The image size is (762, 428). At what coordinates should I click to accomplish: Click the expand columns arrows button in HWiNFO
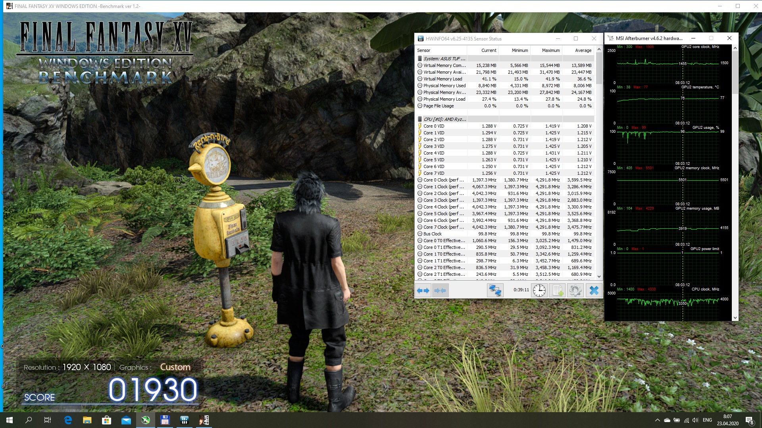click(423, 290)
